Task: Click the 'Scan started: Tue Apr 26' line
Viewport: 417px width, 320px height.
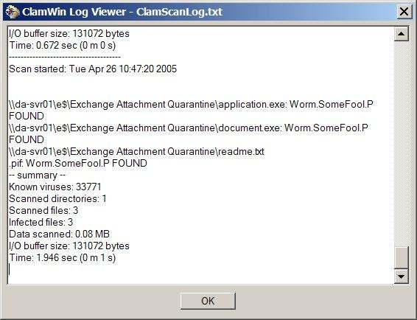Action: tap(93, 69)
